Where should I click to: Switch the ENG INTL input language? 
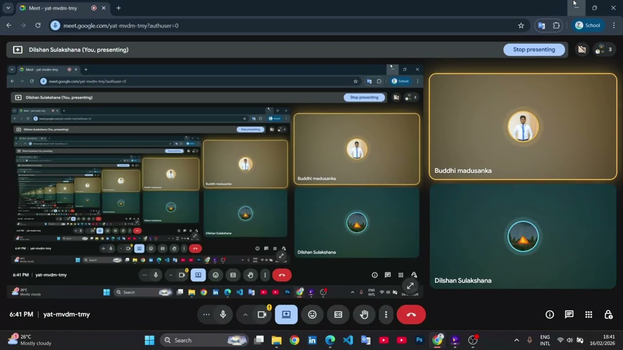pos(545,340)
